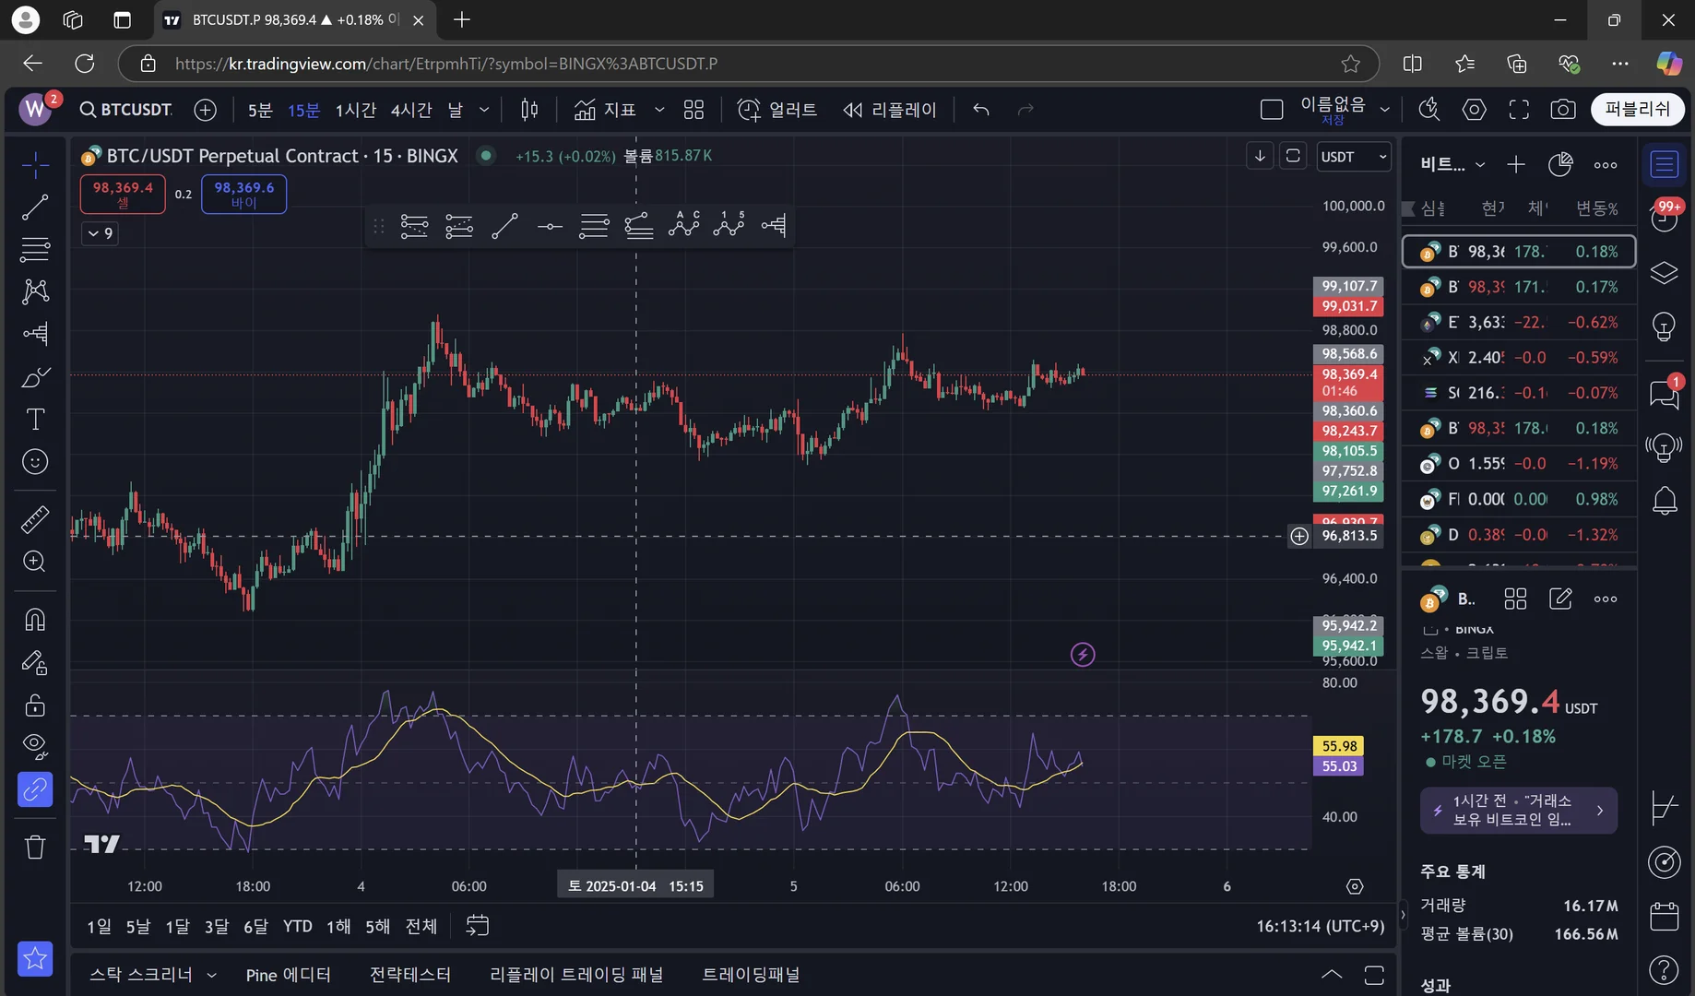
Task: Add a compare symbol with plus circle
Action: click(x=205, y=110)
